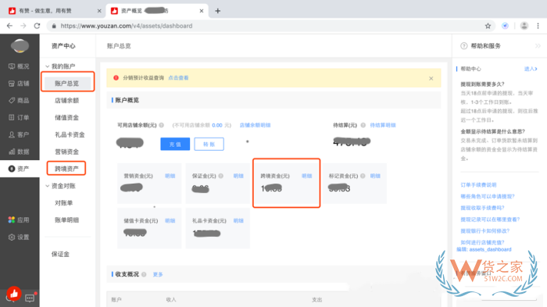Image resolution: width=547 pixels, height=307 pixels.
Task: Select 账单明细 in the submenu
Action: (x=67, y=220)
